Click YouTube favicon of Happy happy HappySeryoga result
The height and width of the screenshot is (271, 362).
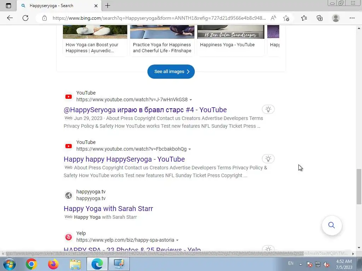[69, 146]
